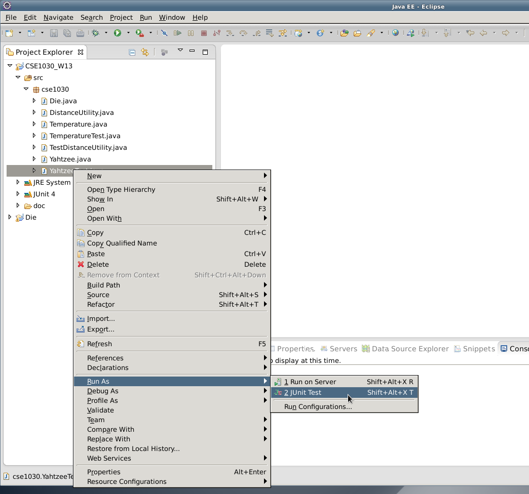Open the Project Explorer View Menu triangle

click(x=180, y=50)
